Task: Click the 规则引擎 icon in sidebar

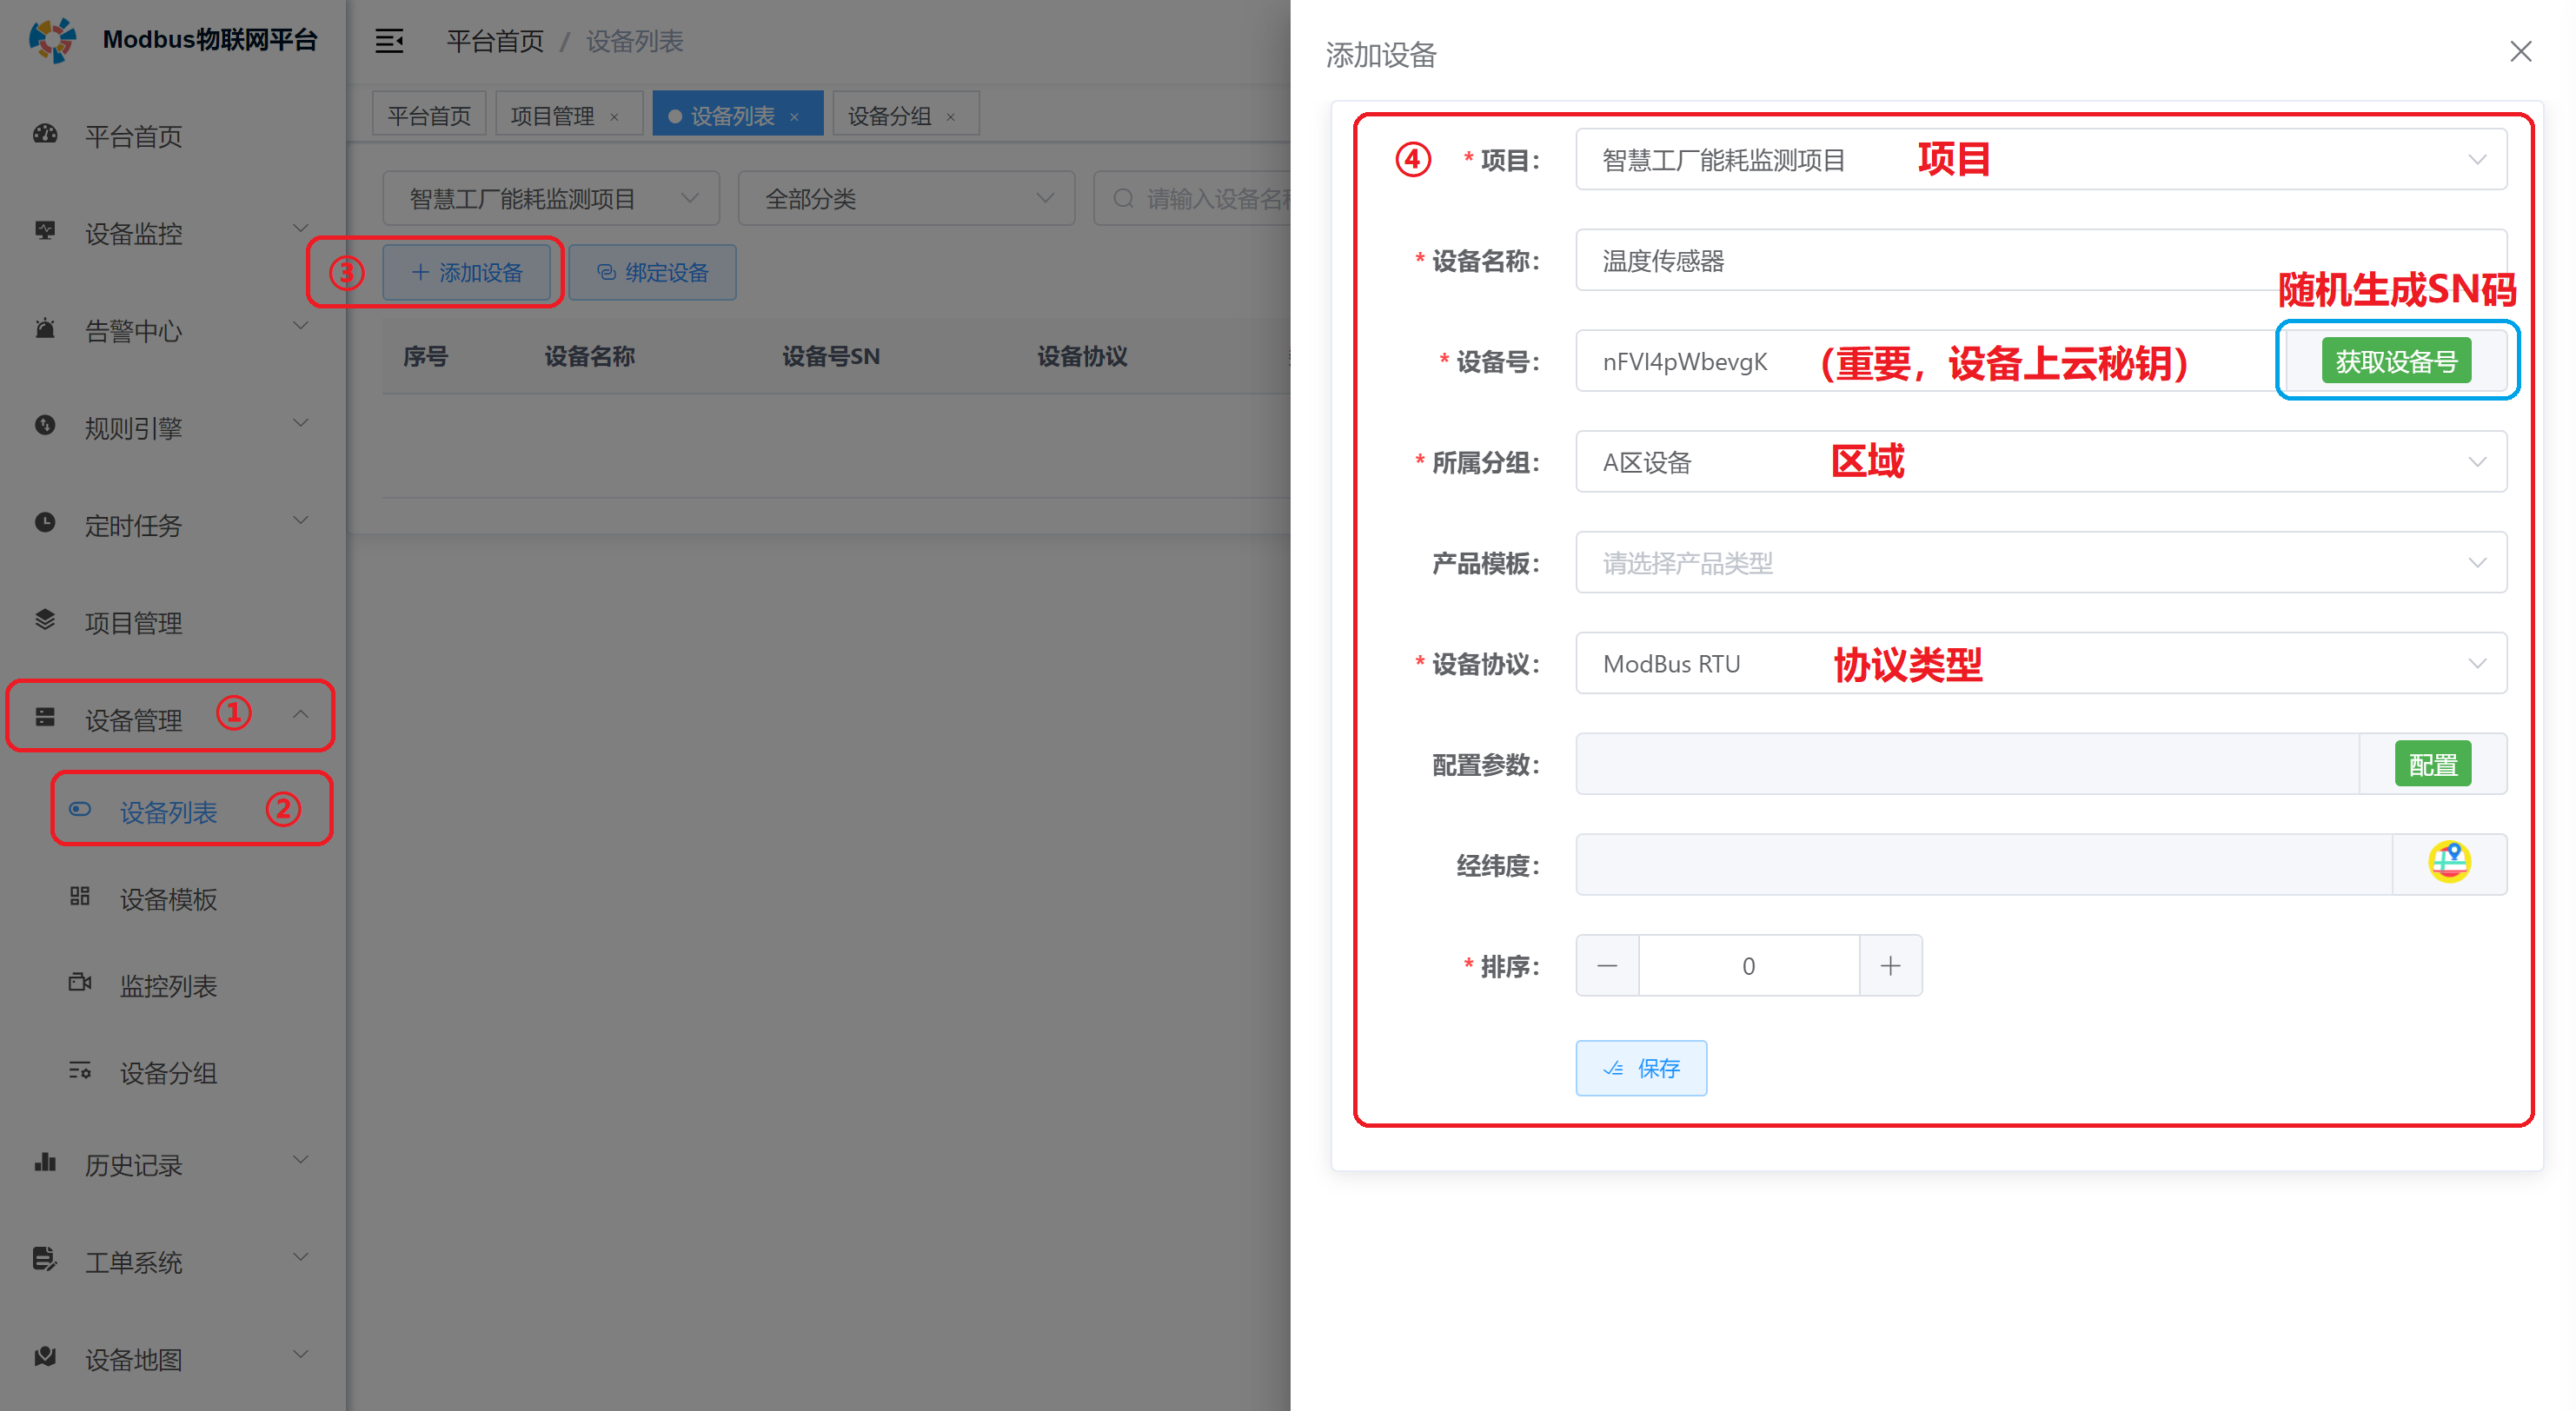Action: coord(45,426)
